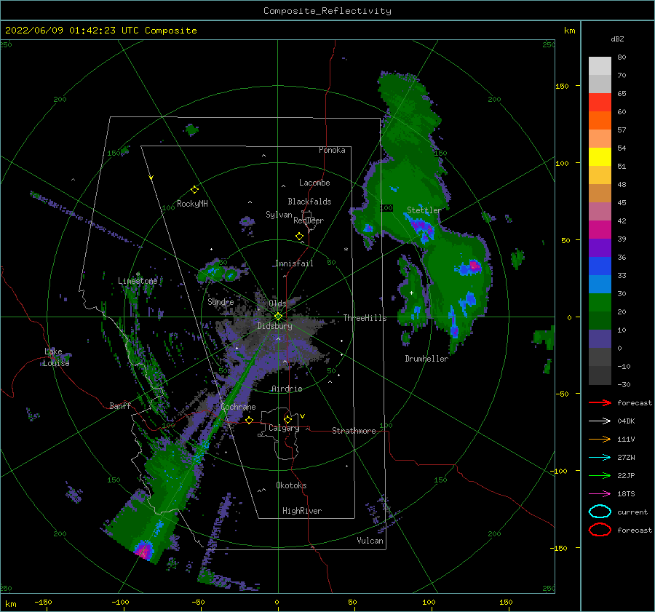655x612 pixels.
Task: Click the RockyMH label
Action: coord(192,204)
